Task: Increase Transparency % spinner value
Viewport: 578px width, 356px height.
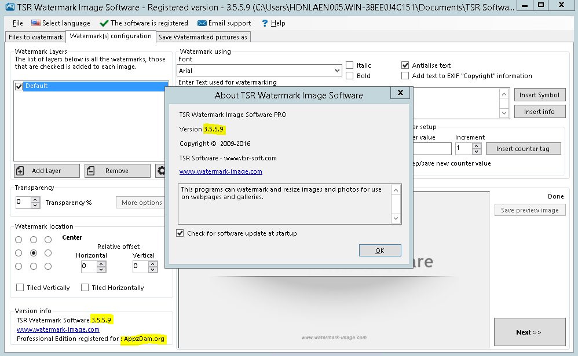Action: tap(35, 200)
